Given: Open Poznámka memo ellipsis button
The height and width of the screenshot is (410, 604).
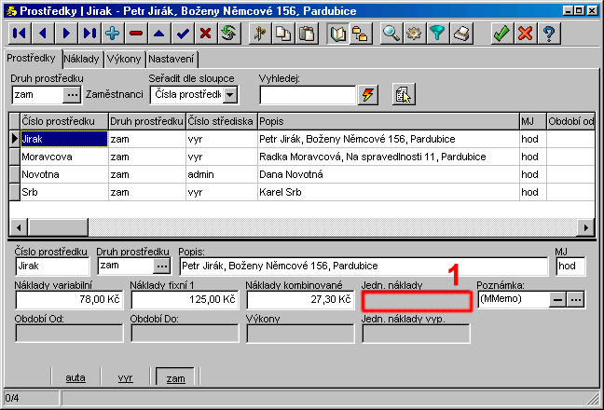Looking at the screenshot, I should click(x=576, y=299).
